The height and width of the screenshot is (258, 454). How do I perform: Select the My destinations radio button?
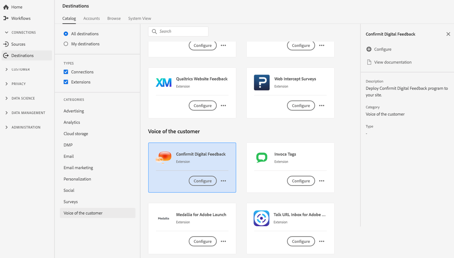(65, 44)
